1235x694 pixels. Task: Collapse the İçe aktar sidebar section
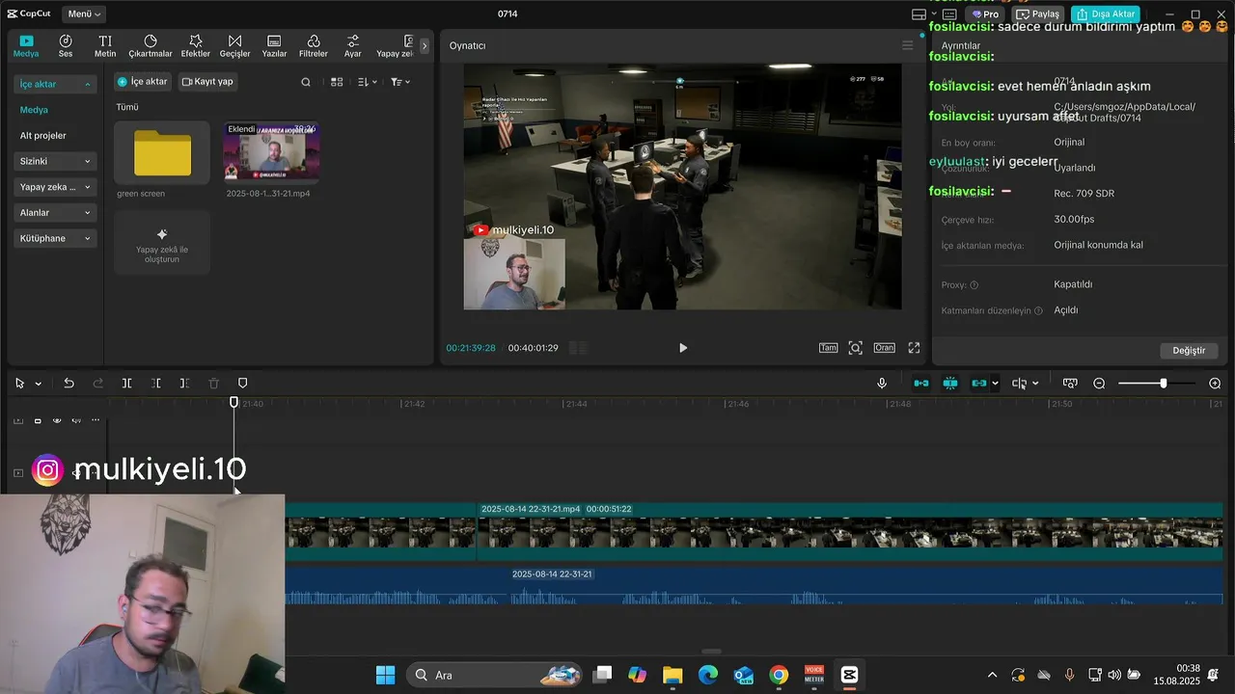[56, 84]
